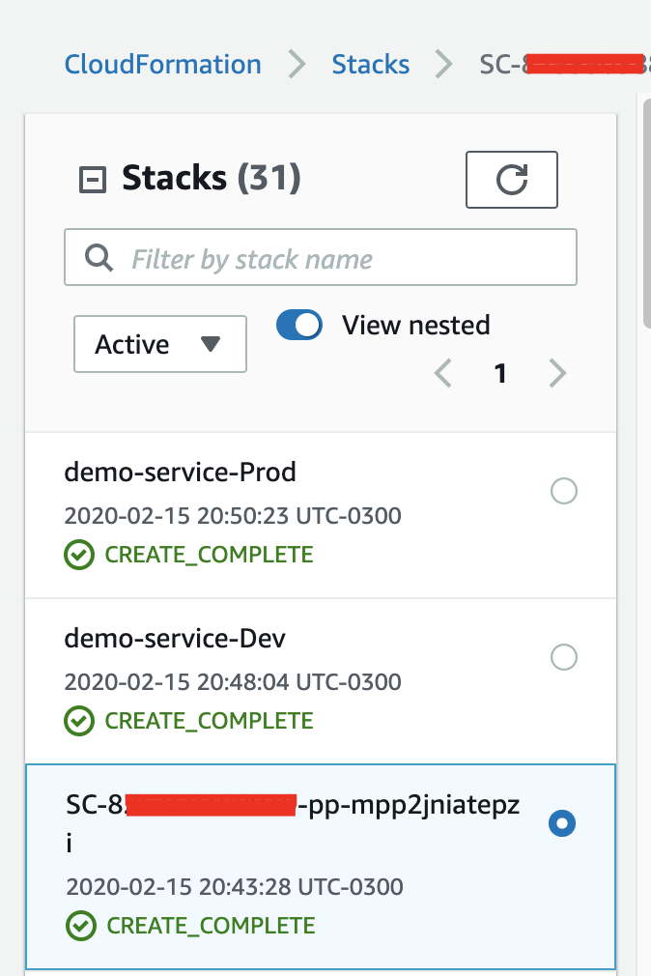Image resolution: width=651 pixels, height=976 pixels.
Task: Select demo-service-Prod radio button
Action: (564, 491)
